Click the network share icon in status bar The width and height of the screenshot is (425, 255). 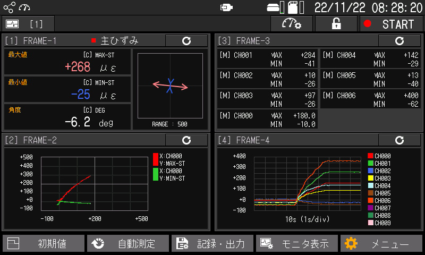coord(10,7)
